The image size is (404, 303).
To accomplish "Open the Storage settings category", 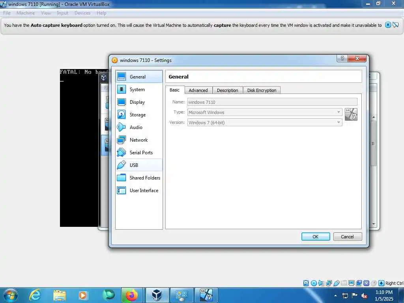I will (x=139, y=115).
